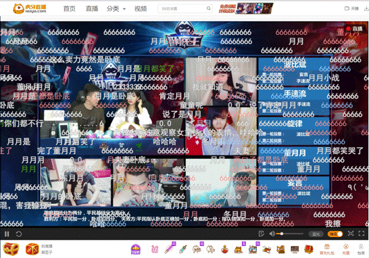Select the red potion bottle gift
This screenshot has height=258, width=369.
tap(225, 249)
